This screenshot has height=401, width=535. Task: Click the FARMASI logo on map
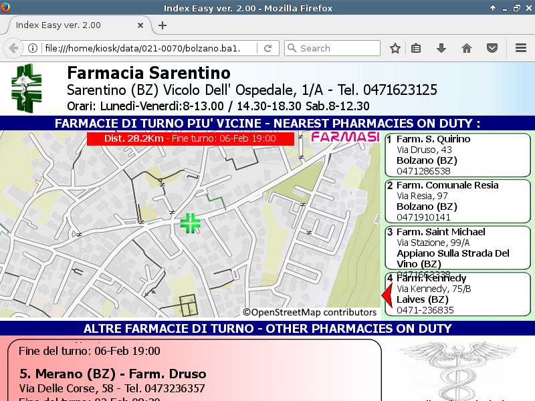[344, 137]
